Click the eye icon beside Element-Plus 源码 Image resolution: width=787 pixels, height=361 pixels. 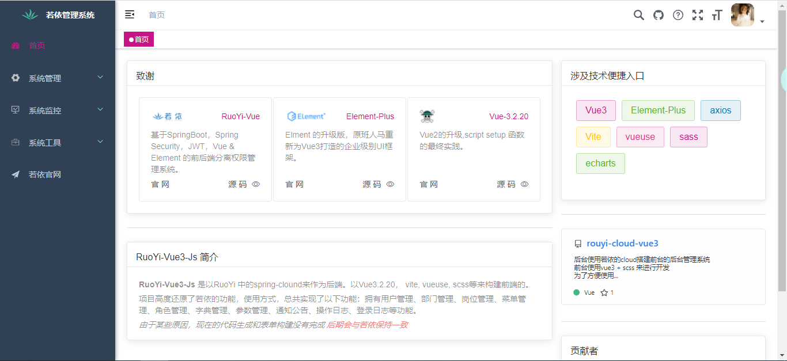coord(389,184)
